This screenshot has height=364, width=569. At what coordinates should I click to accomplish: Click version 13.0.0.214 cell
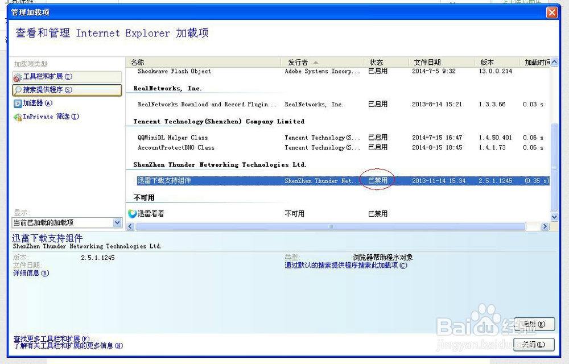pos(496,72)
